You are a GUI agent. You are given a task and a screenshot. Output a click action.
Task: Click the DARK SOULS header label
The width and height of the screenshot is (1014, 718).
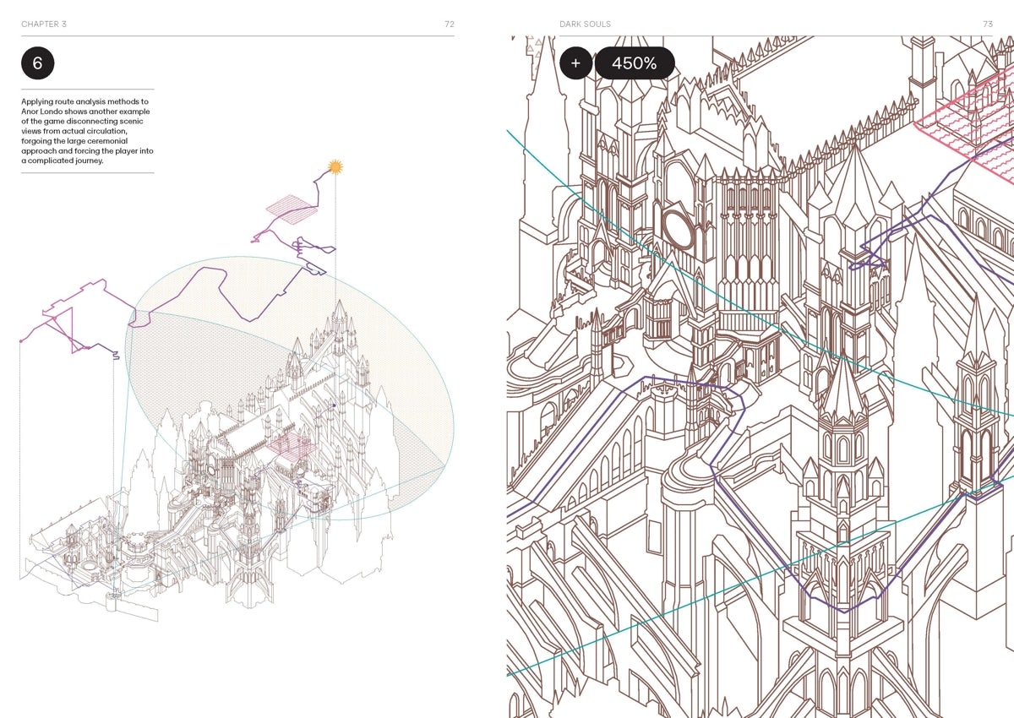tap(585, 24)
